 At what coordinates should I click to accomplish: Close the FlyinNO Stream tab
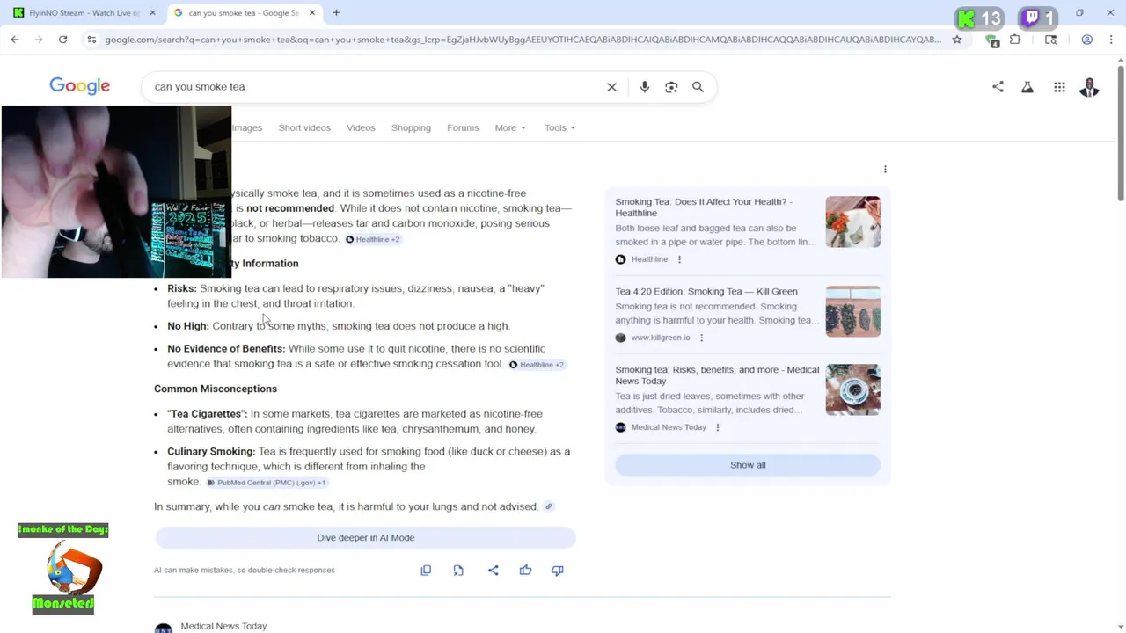(x=152, y=13)
